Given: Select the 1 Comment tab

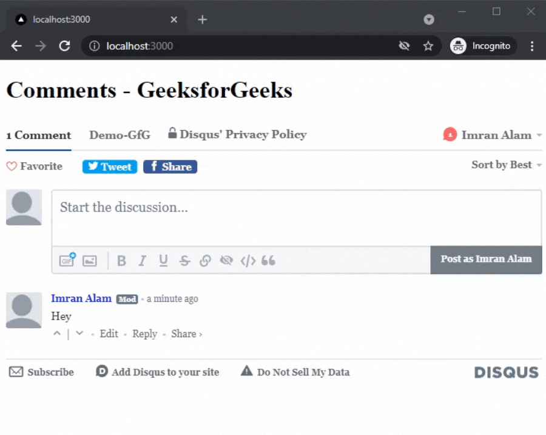Looking at the screenshot, I should pyautogui.click(x=39, y=135).
